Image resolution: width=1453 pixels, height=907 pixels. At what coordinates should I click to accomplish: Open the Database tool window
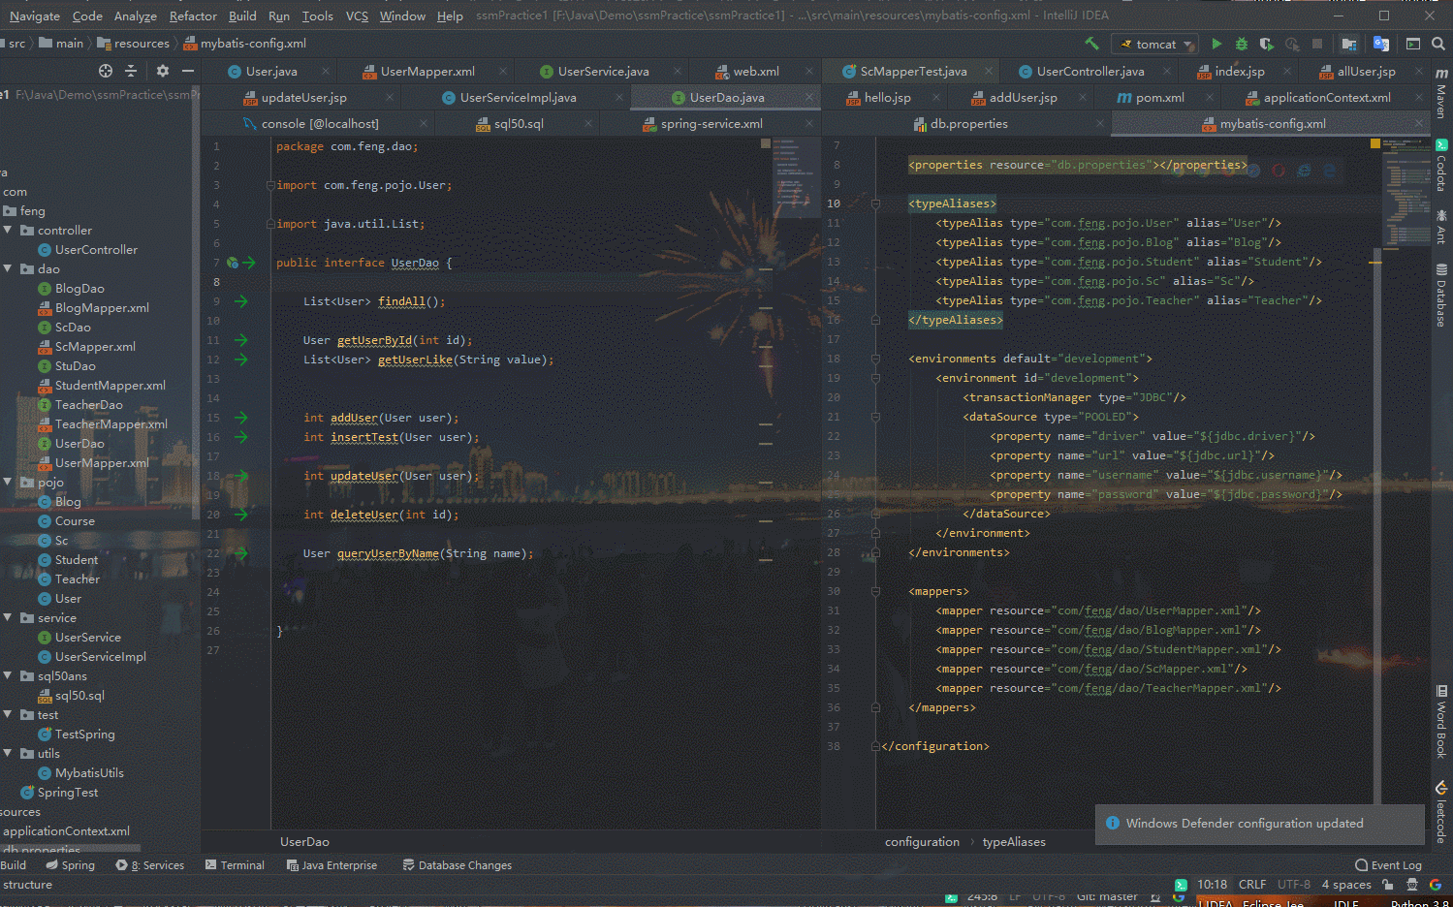point(1441,296)
